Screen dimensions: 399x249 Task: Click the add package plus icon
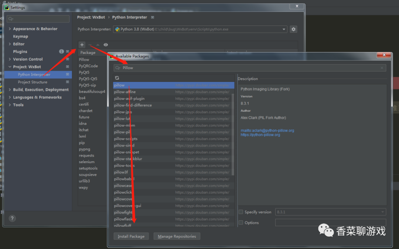tap(82, 45)
